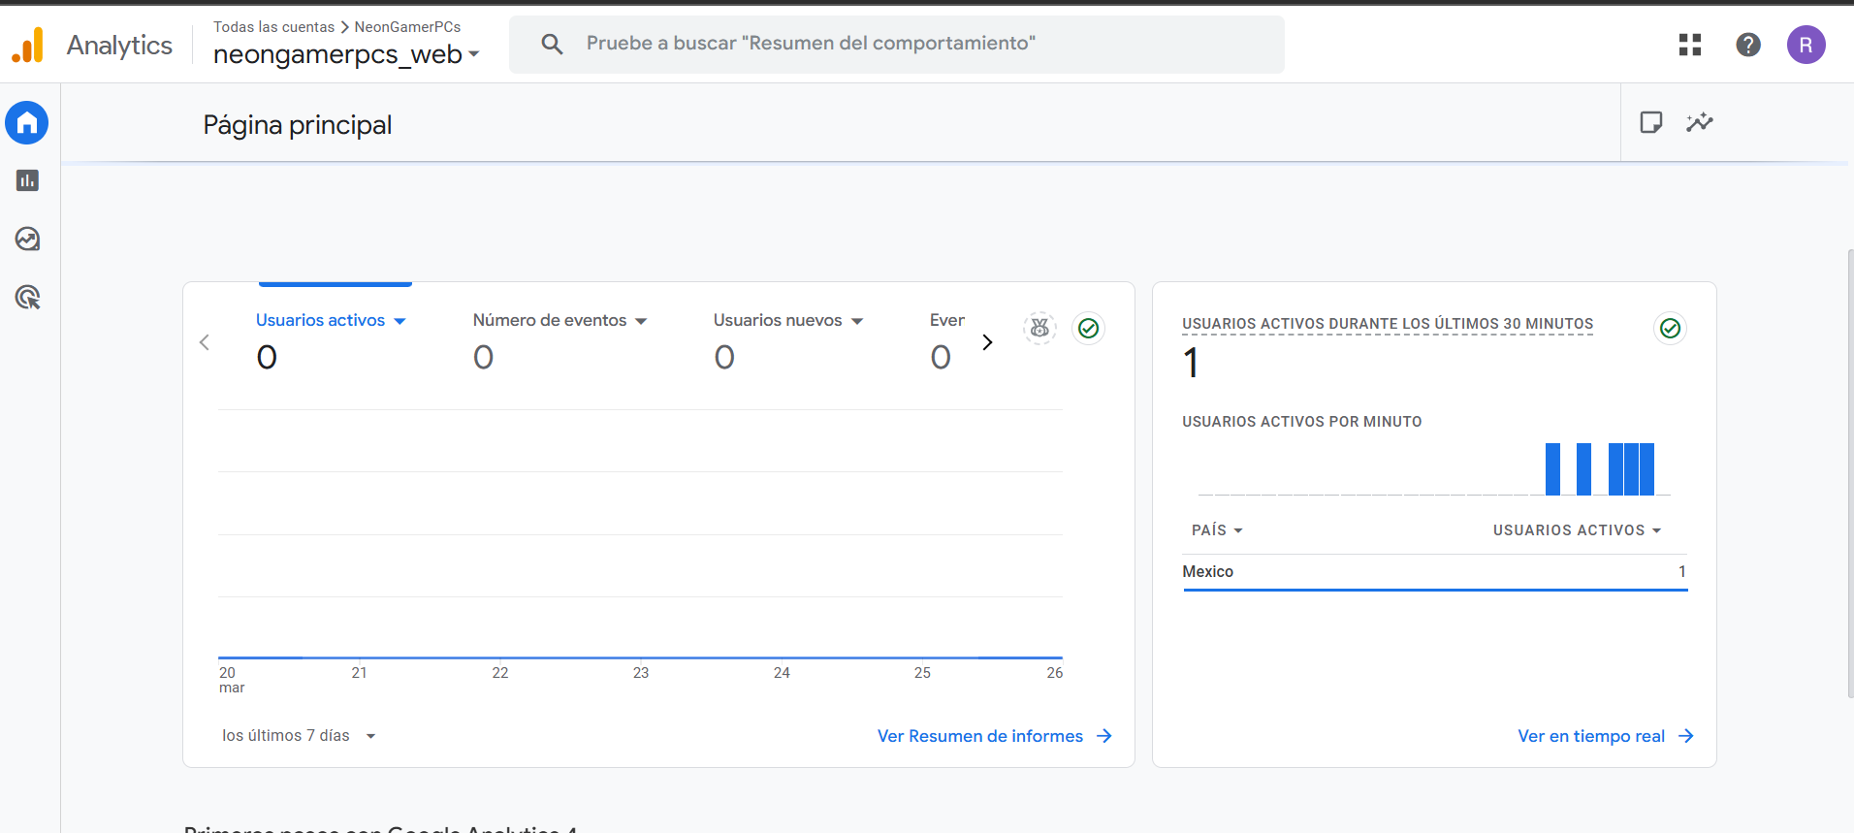Expand the Número de eventos metric dropdown
Screen dimensions: 1854x833
(x=641, y=321)
